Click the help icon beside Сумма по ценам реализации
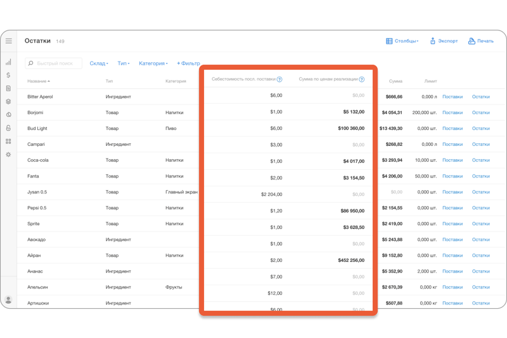507x338 pixels. click(361, 79)
